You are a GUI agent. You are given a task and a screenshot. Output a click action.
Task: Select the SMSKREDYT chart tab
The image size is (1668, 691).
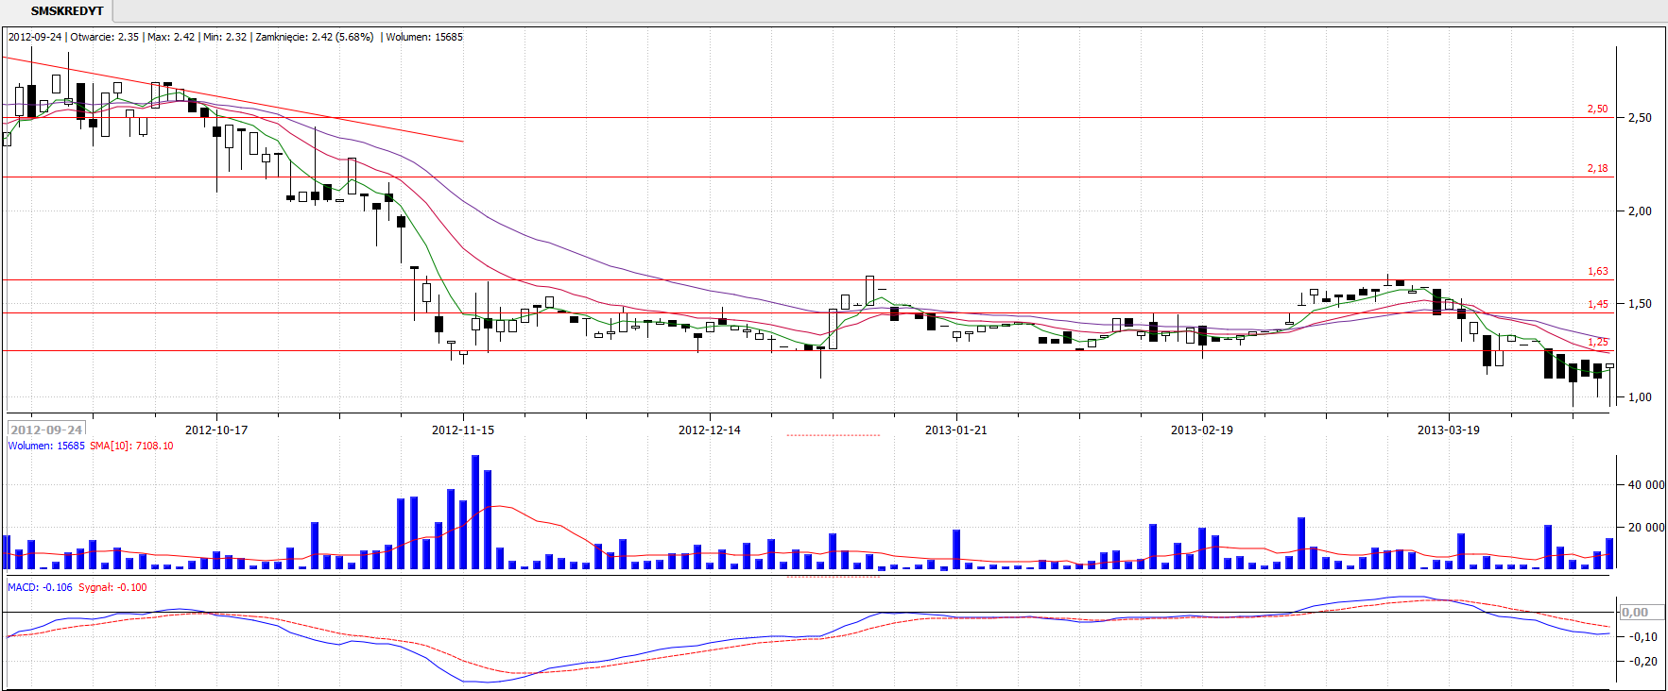66,11
